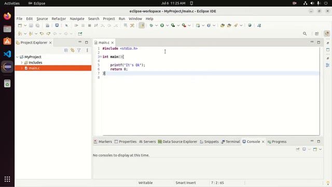Screen dimensions: 332x187
Task: Open the Coverage dropdown arrow
Action: [x=178, y=25]
